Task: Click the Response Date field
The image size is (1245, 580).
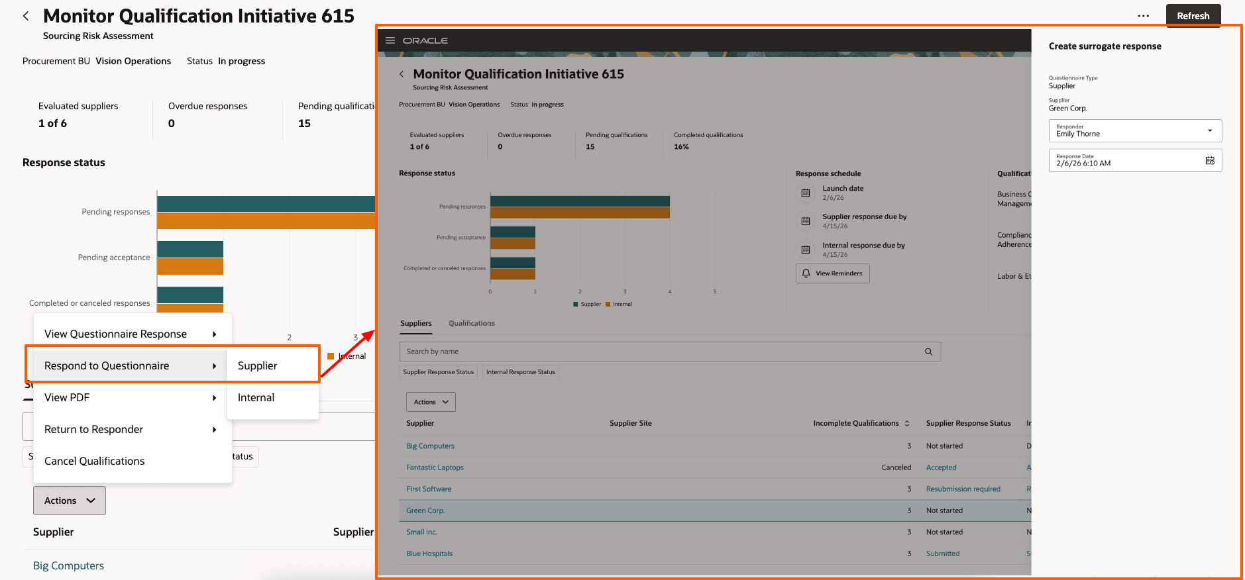Action: (x=1135, y=160)
